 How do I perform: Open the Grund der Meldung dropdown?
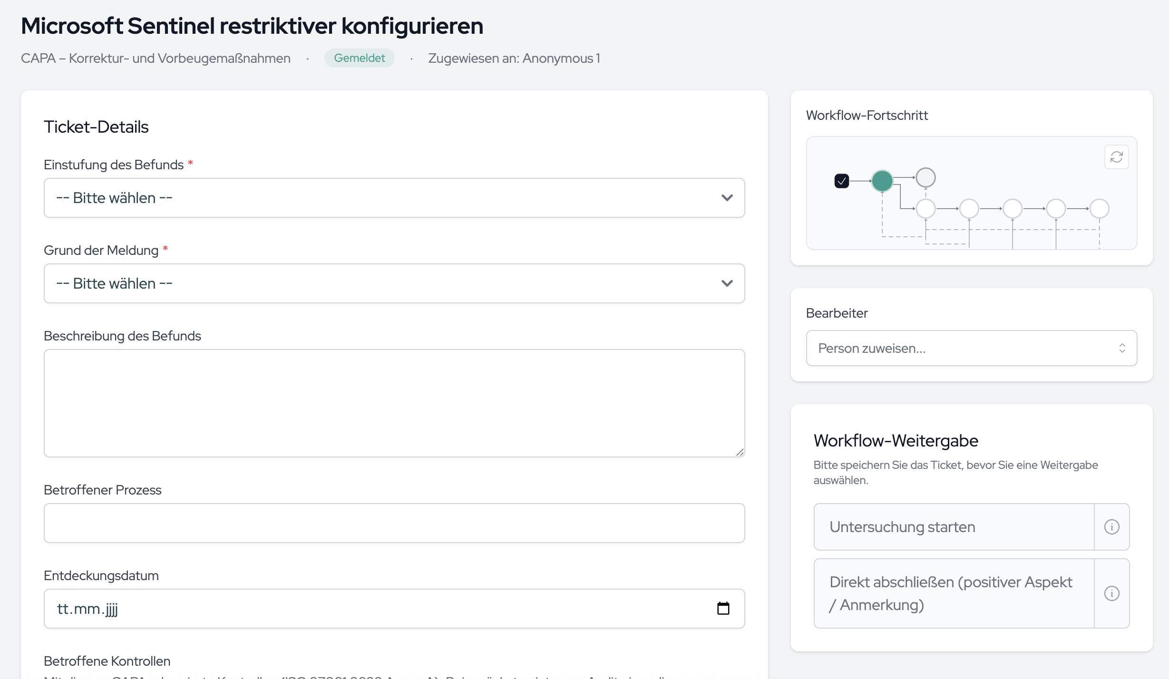click(x=394, y=283)
